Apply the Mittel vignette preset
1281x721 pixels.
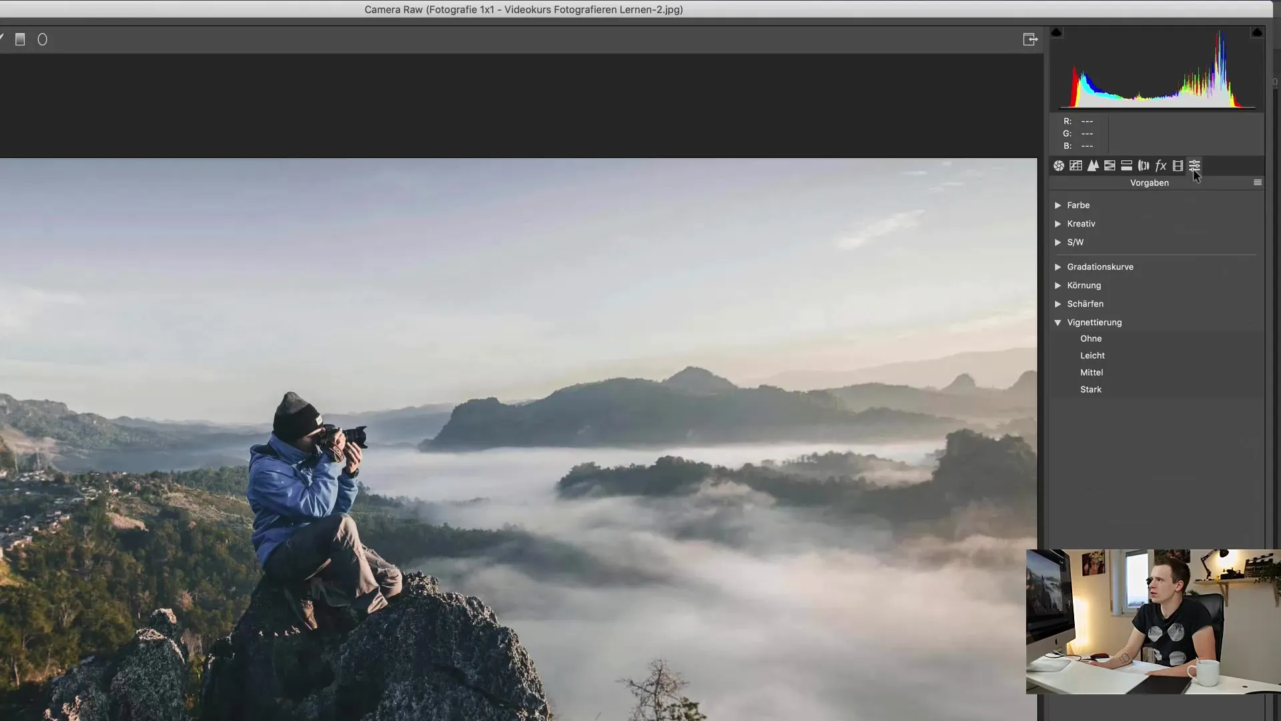1092,373
